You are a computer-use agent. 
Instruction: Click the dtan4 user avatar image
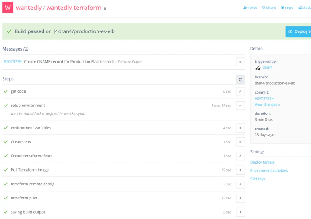258,68
